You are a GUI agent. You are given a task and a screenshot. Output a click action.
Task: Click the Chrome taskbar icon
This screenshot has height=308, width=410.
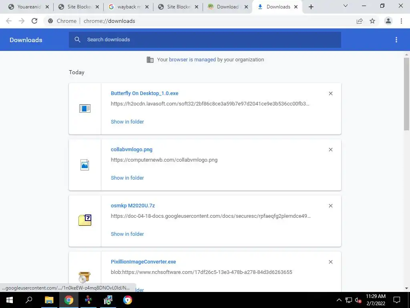(69, 300)
